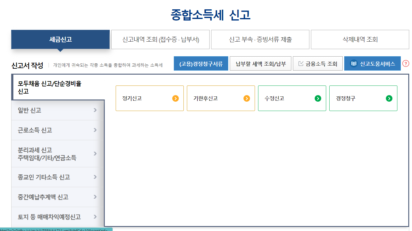Open 납부할 세액 조회/납부
Viewport: 412px width, 231px height.
(x=260, y=63)
